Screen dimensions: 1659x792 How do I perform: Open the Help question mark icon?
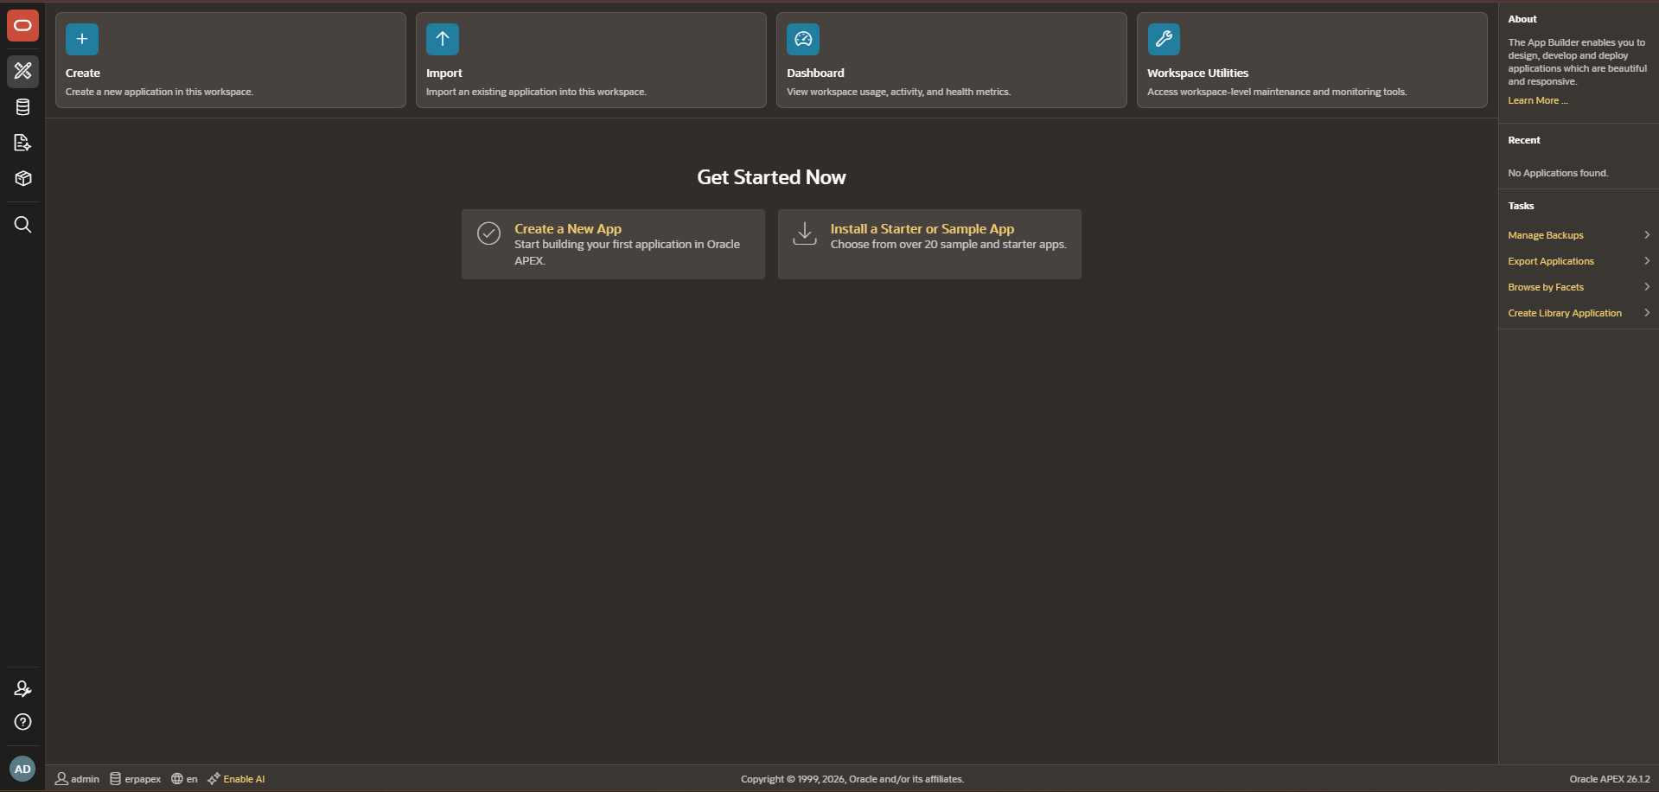point(22,722)
